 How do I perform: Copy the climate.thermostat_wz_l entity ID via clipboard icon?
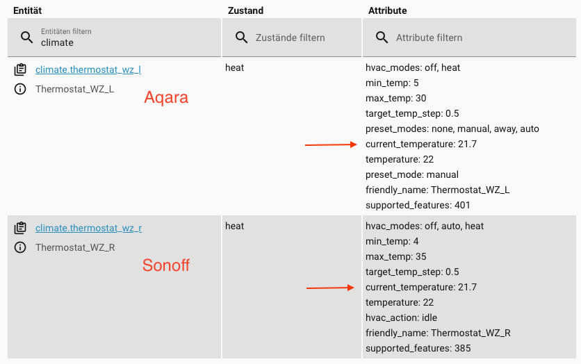pyautogui.click(x=20, y=69)
